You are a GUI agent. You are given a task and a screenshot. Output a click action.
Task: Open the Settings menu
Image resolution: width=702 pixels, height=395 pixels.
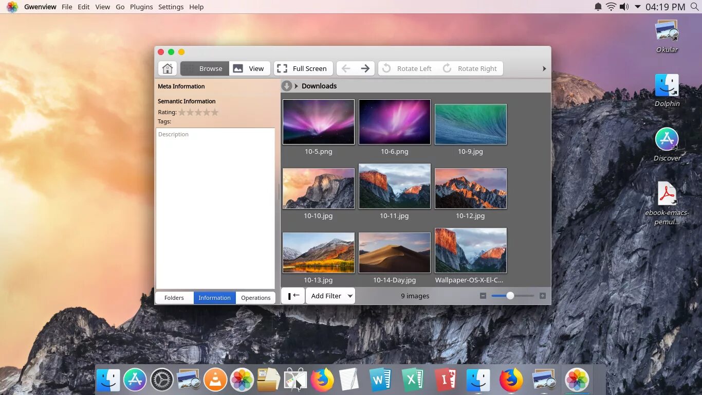click(171, 7)
